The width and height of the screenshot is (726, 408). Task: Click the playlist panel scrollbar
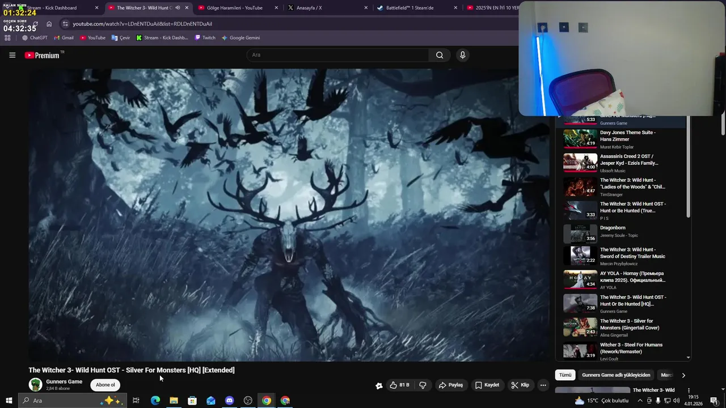pos(688,167)
